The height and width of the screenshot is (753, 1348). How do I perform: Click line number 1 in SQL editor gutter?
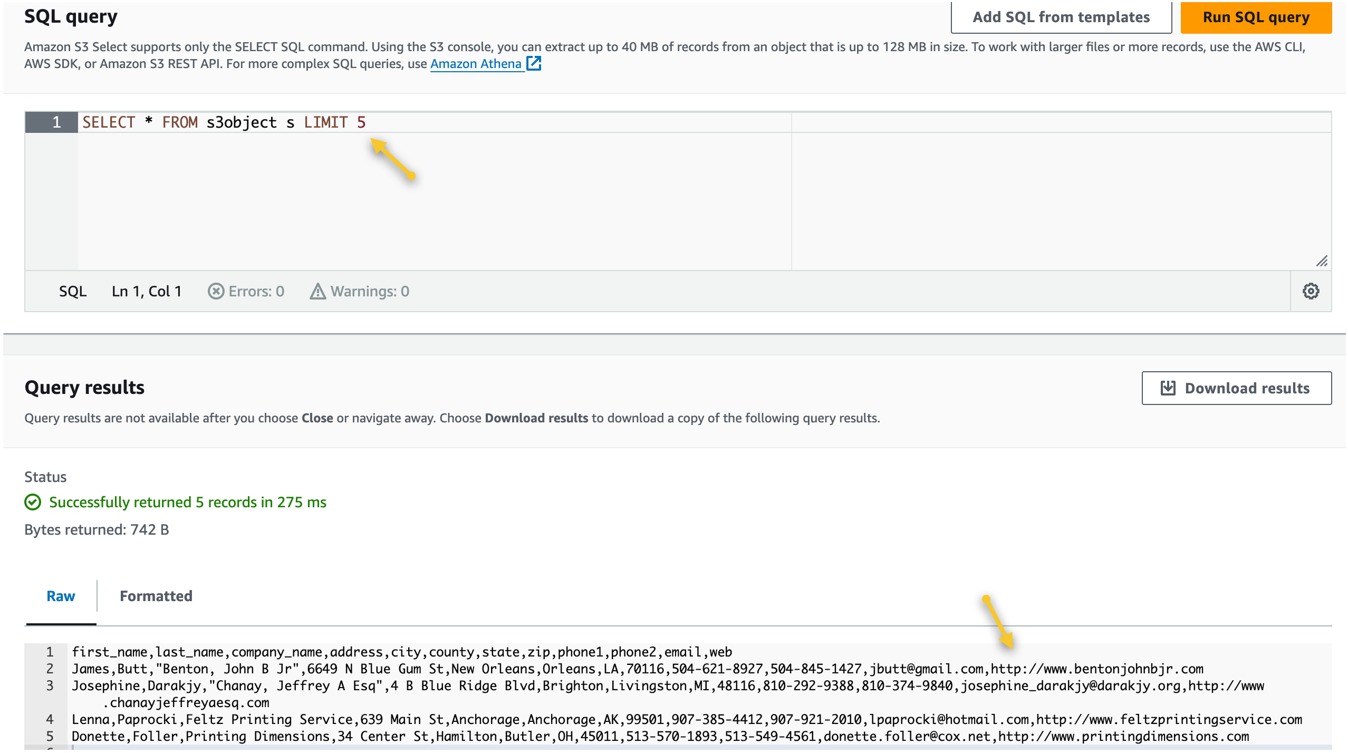(x=56, y=122)
